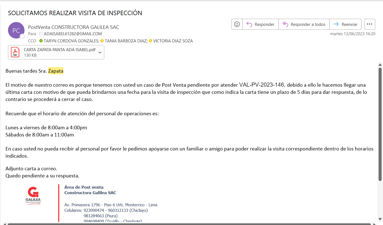Viewport: 383px width, 225px height.
Task: Click phone number 981284663 (Piura)
Action: coord(100,216)
